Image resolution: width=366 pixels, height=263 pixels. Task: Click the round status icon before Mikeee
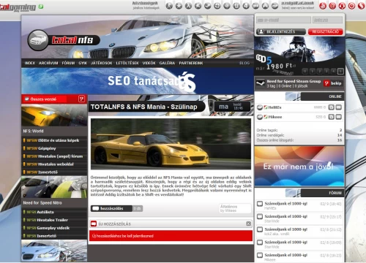[260, 117]
